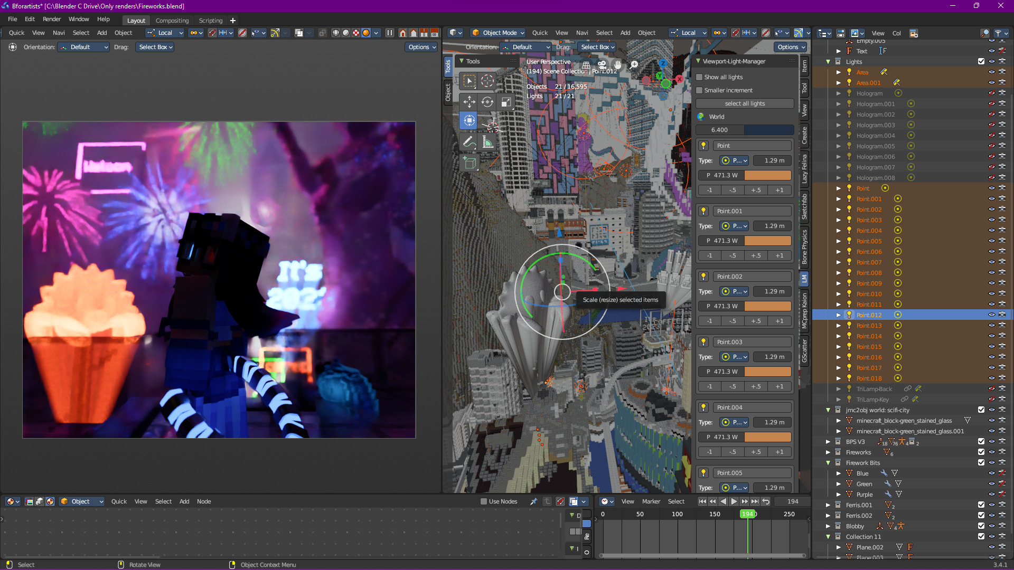The width and height of the screenshot is (1014, 570).
Task: Select the Rotate tool icon
Action: (x=487, y=101)
